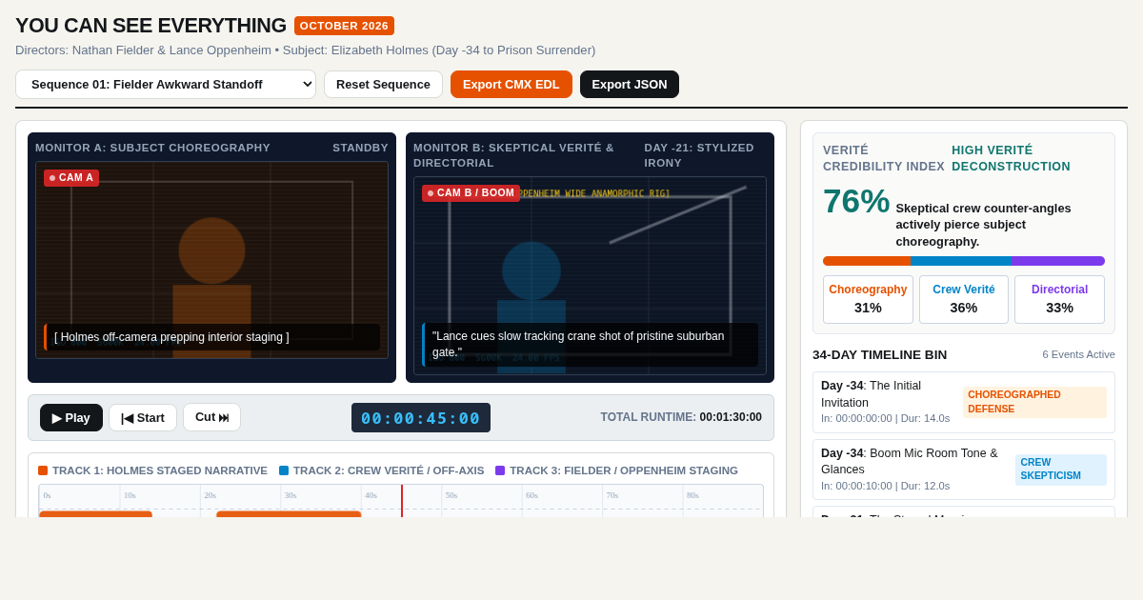Open the Sequence 01 dropdown selector
The width and height of the screenshot is (1143, 600).
point(166,84)
